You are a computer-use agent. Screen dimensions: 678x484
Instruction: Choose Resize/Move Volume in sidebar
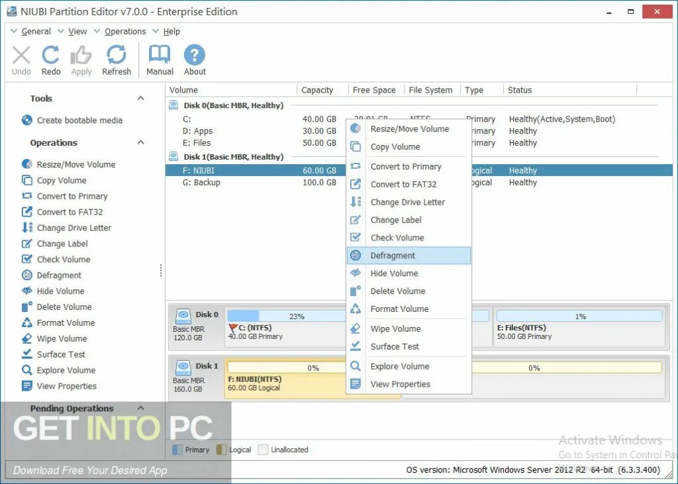68,164
